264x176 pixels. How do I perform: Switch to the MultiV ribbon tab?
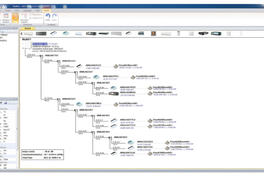[46, 11]
